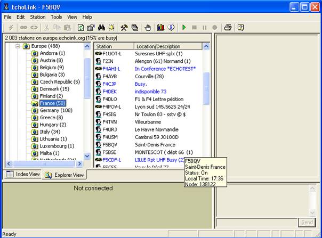Switch to the Explorer View tab
Image resolution: width=322 pixels, height=238 pixels.
pyautogui.click(x=65, y=175)
